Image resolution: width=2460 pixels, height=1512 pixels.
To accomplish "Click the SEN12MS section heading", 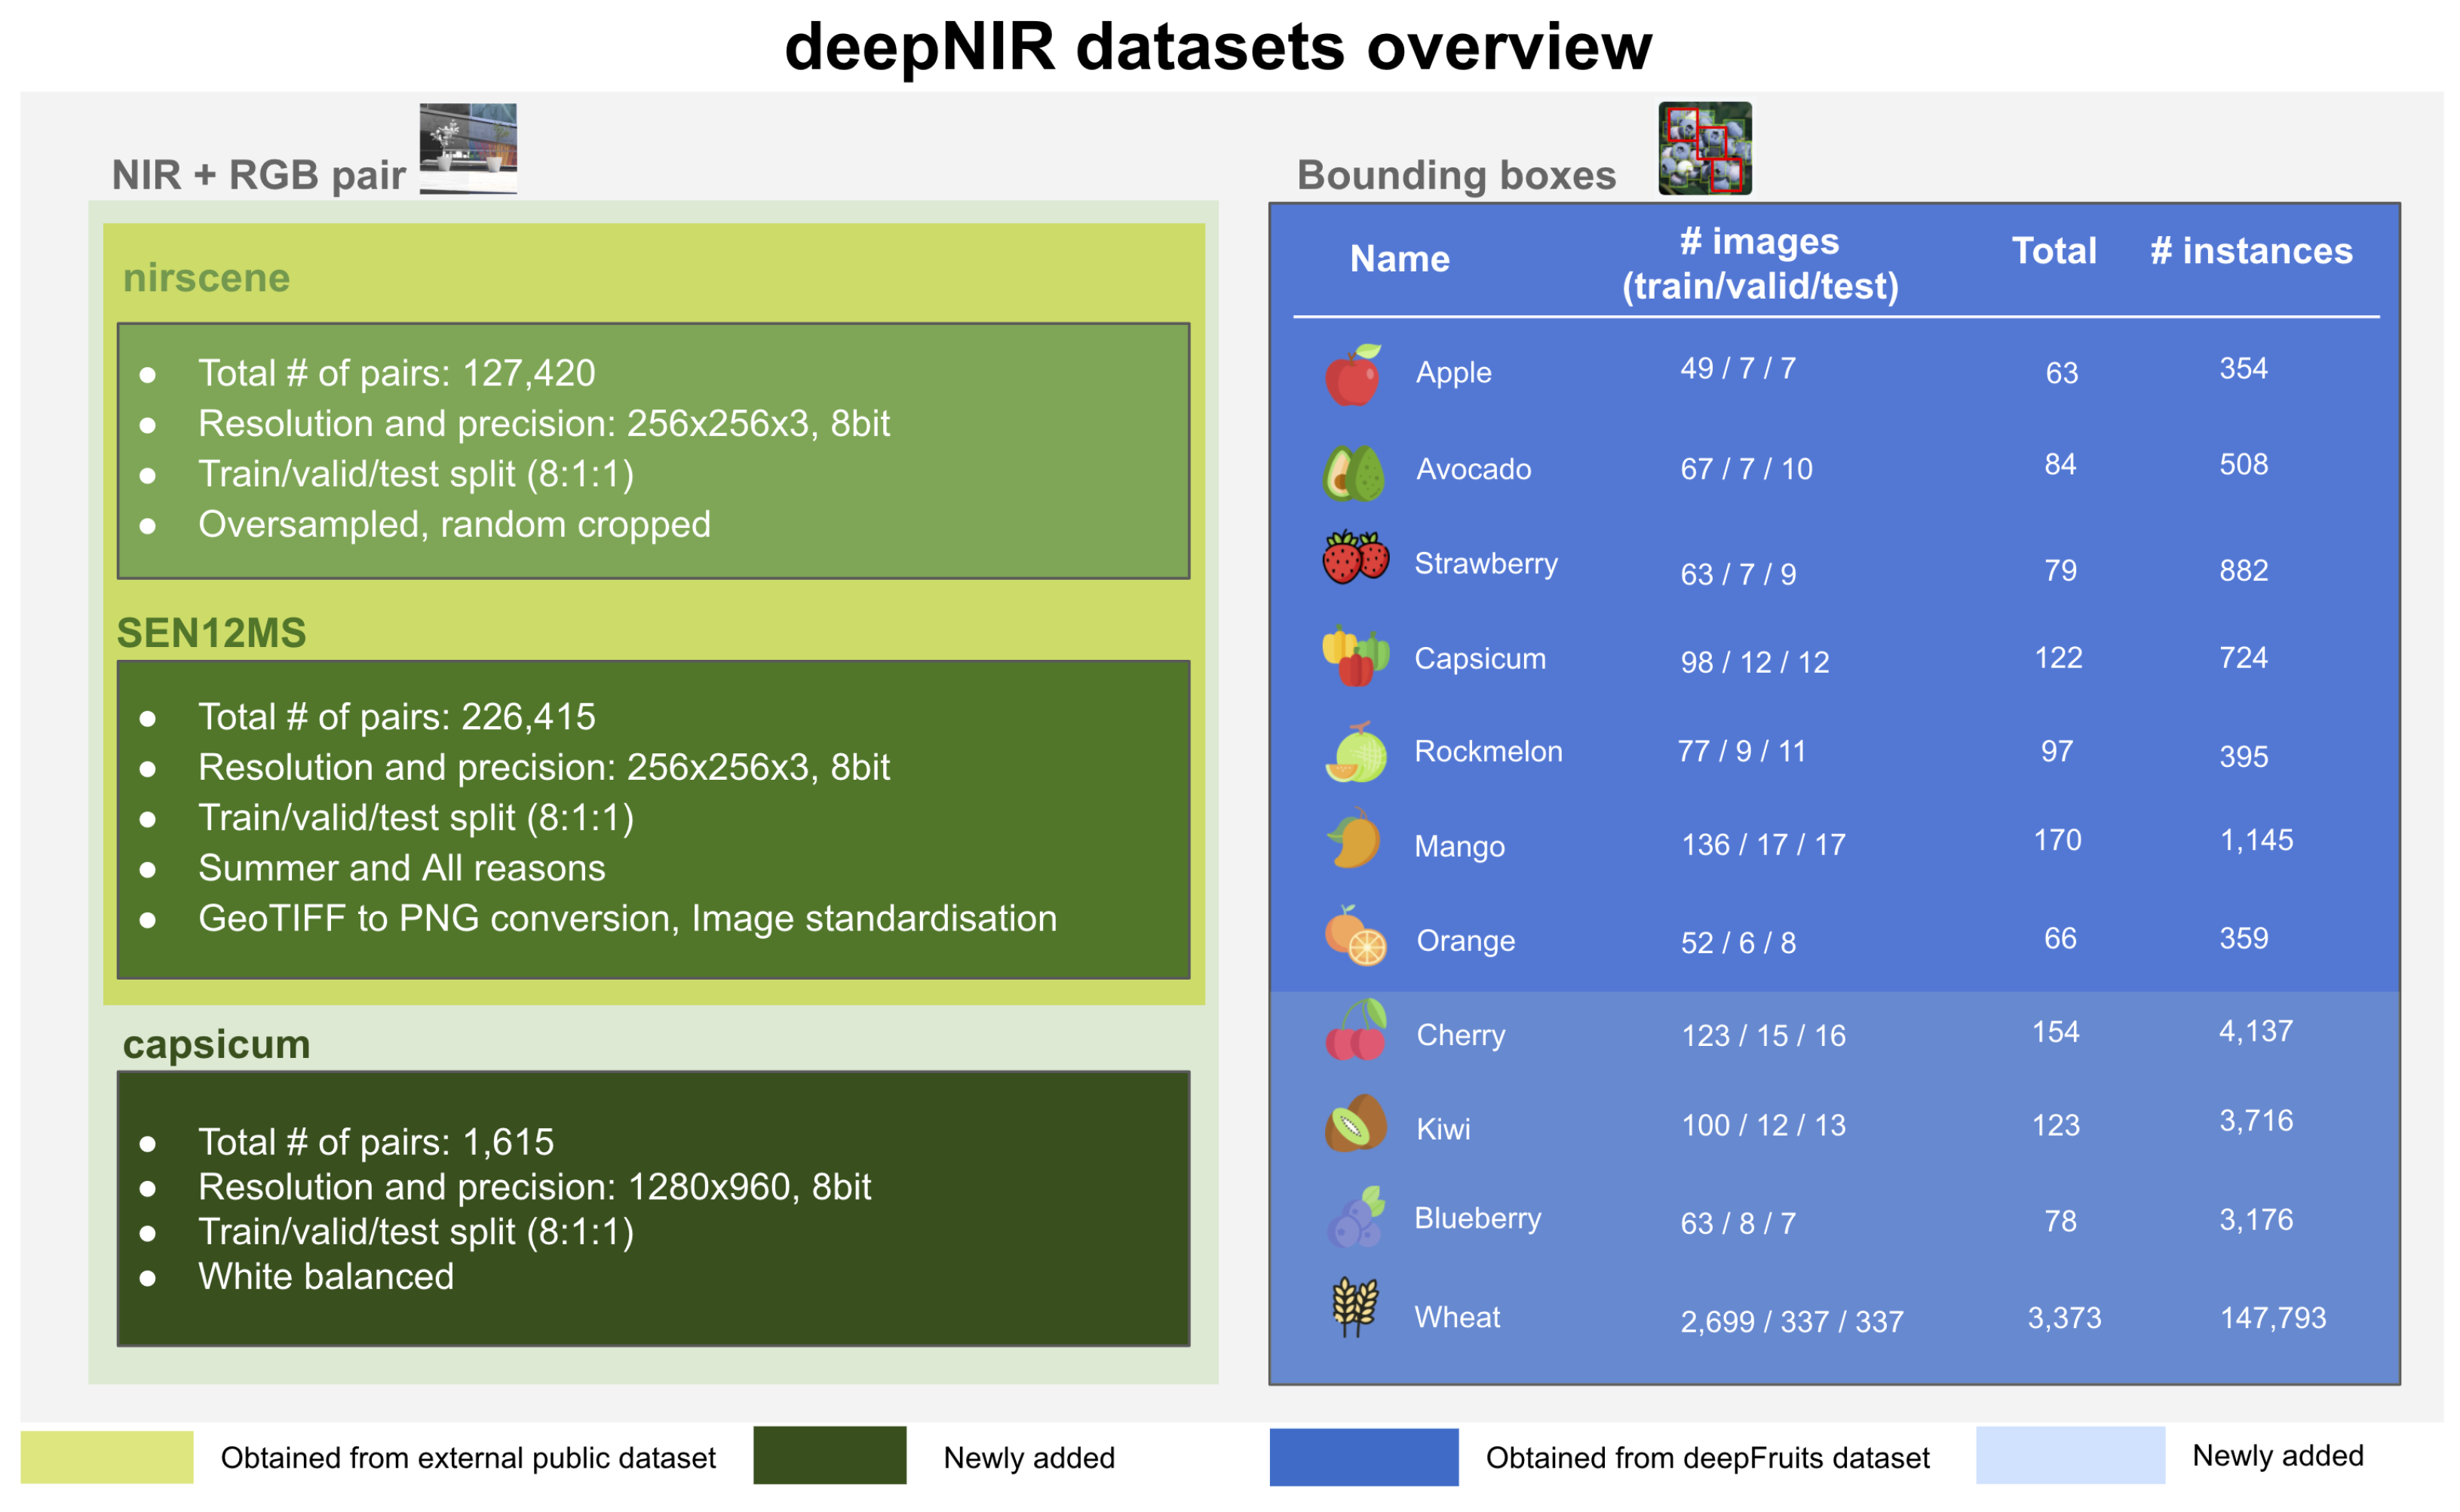I will pyautogui.click(x=211, y=633).
